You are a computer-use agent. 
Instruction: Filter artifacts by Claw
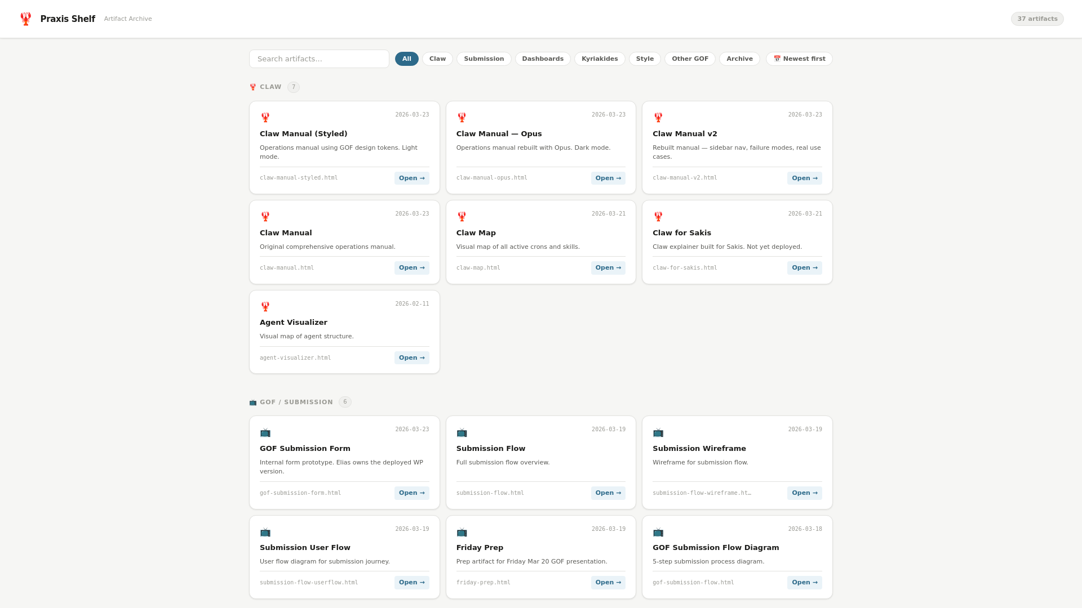click(437, 59)
